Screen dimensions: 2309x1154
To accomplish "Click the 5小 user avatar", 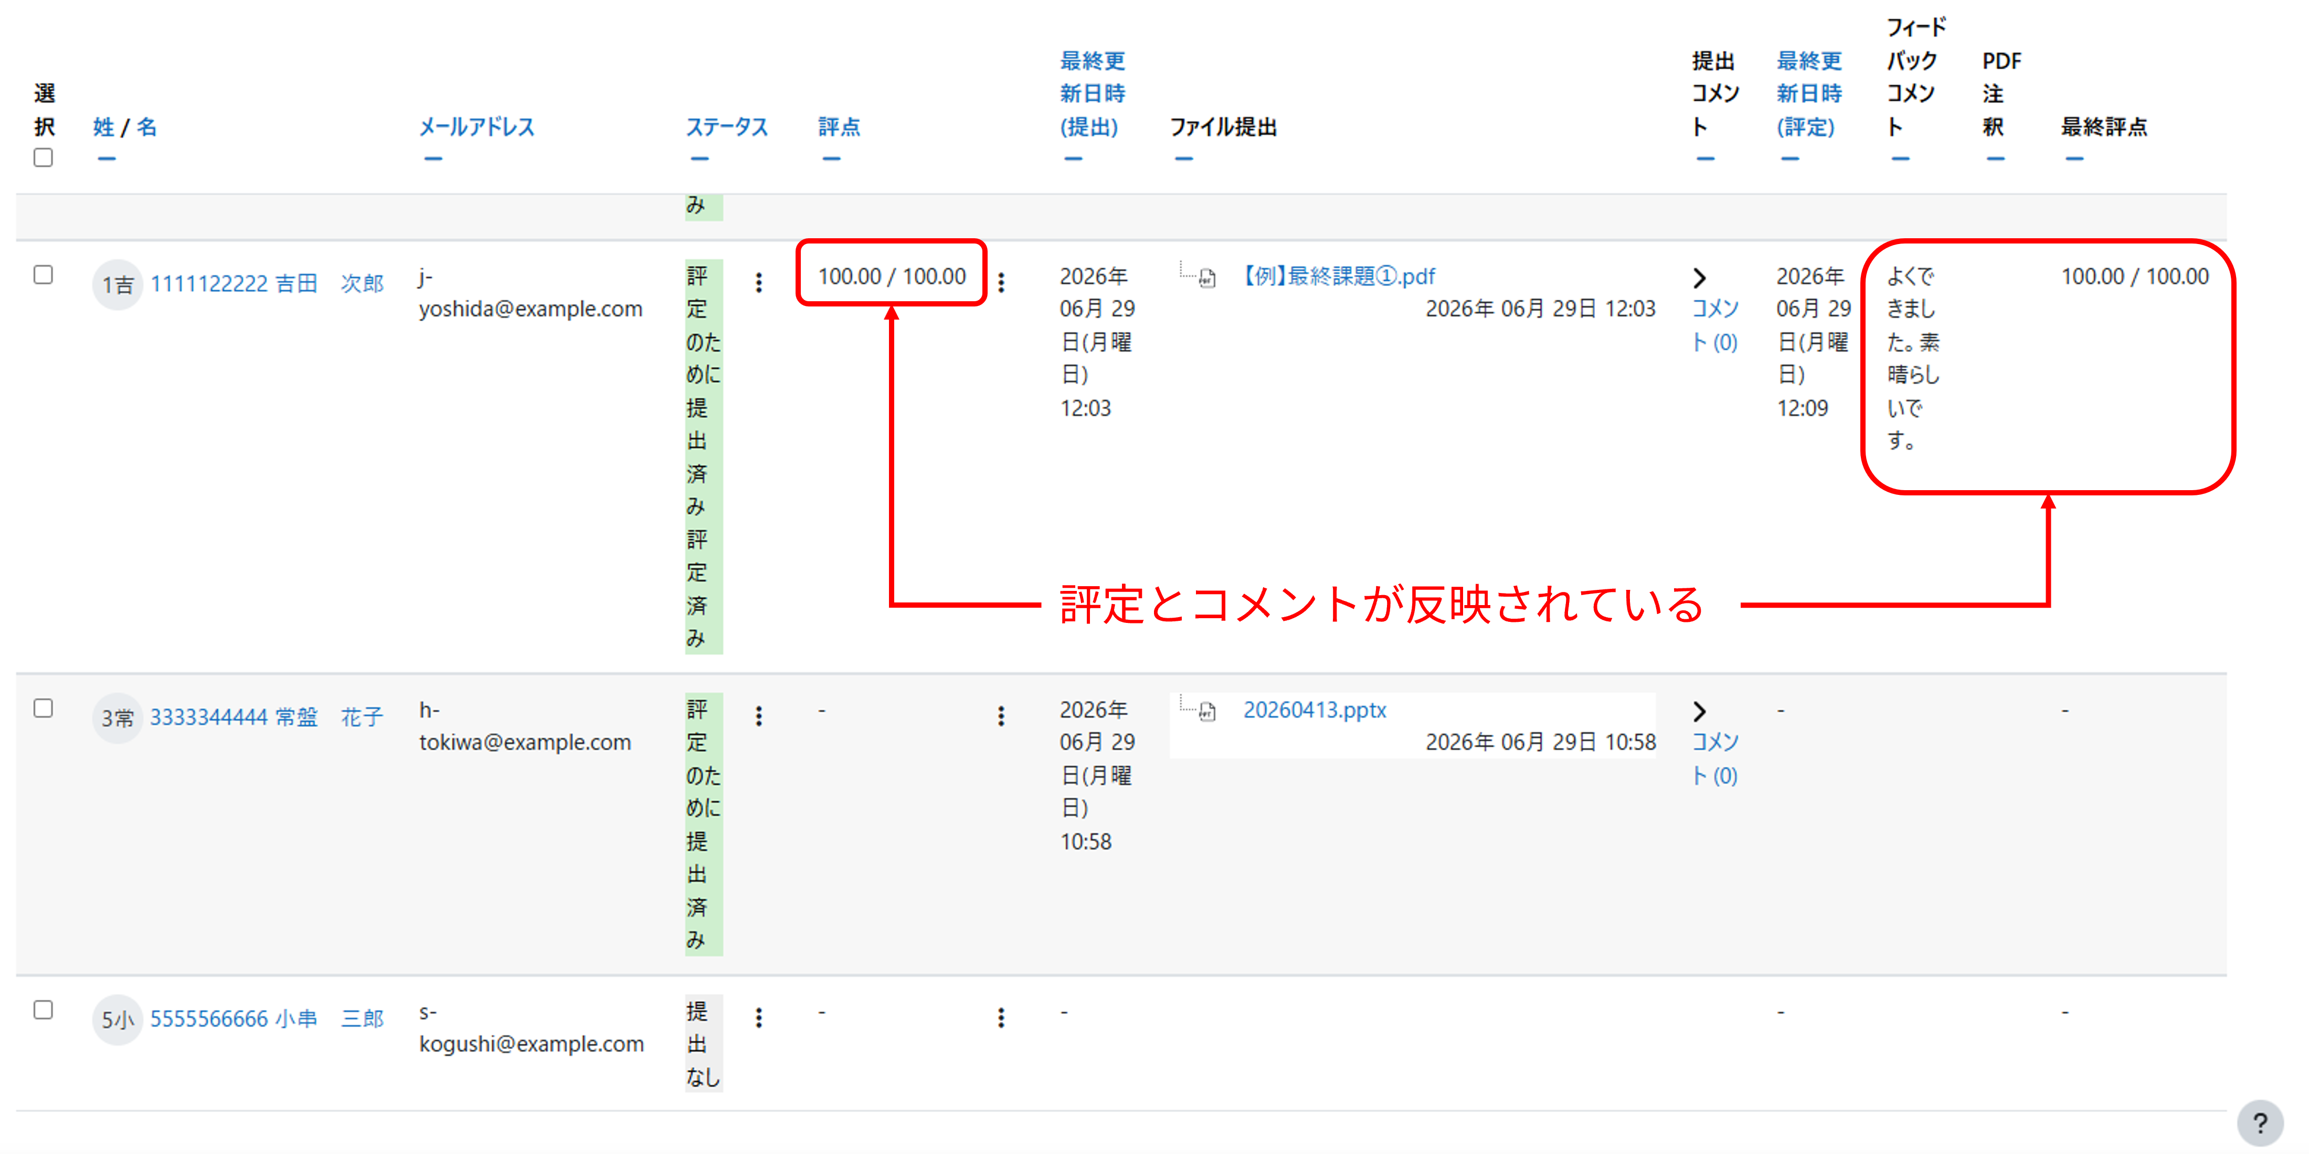I will point(118,1020).
